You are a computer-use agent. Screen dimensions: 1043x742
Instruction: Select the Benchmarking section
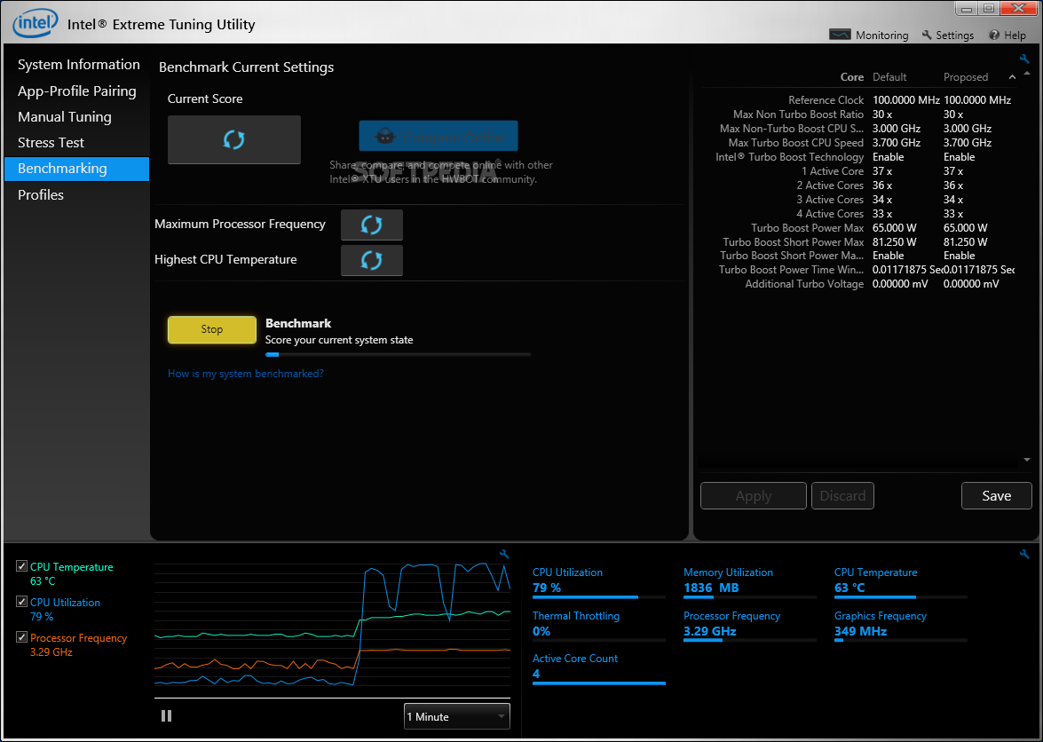pos(76,169)
